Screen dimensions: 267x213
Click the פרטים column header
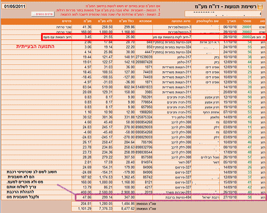pyautogui.click(x=67, y=21)
